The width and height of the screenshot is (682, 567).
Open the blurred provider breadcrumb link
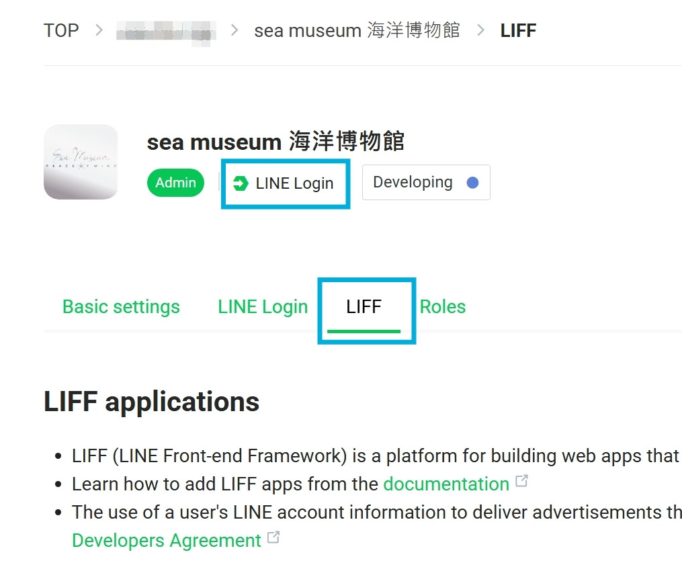(x=167, y=31)
